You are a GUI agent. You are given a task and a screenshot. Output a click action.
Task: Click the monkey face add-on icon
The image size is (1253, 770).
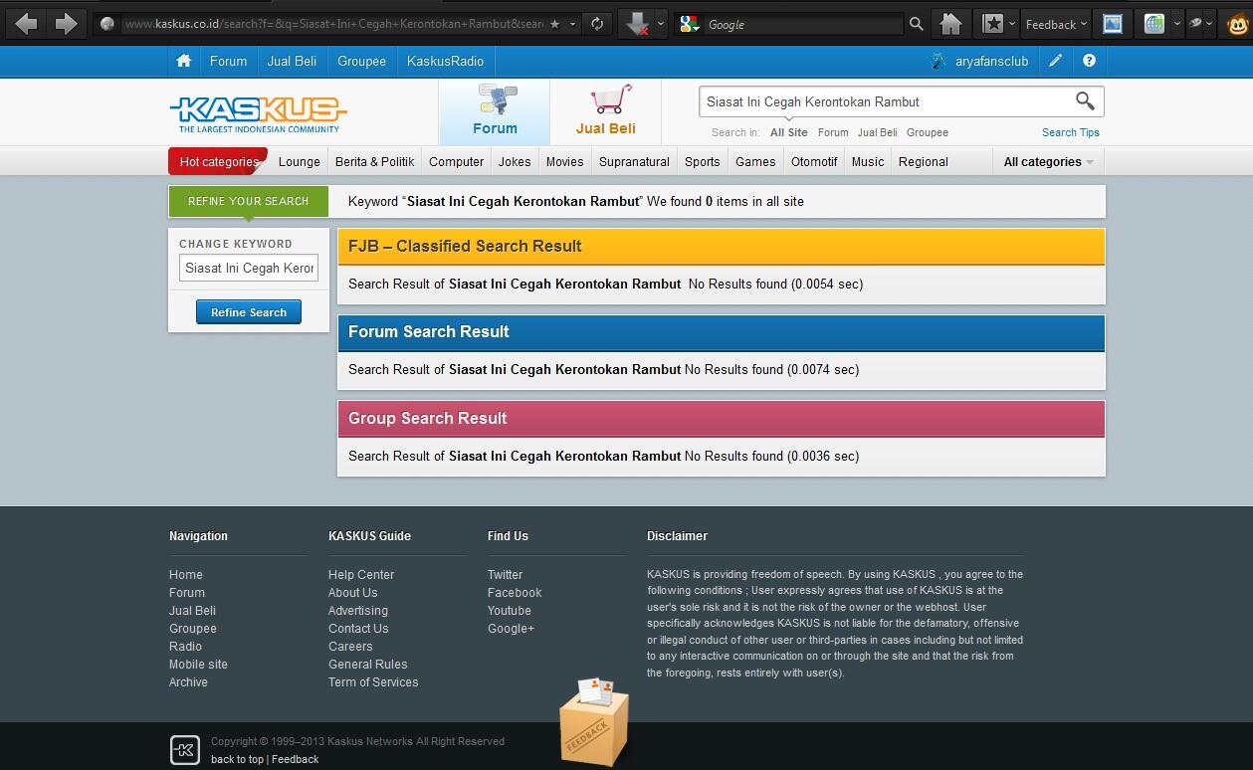coord(1238,24)
